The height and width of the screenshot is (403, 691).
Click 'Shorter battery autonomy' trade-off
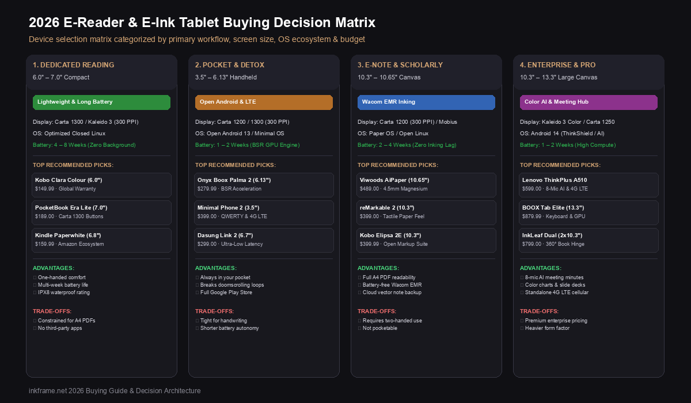(230, 328)
